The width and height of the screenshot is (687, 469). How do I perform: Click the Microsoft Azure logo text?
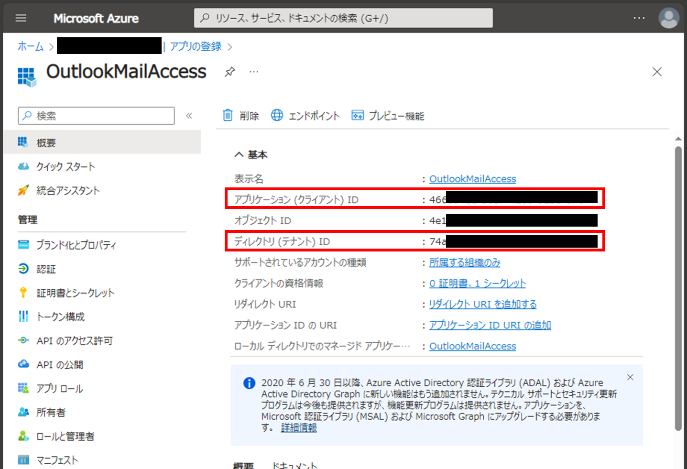(x=96, y=18)
